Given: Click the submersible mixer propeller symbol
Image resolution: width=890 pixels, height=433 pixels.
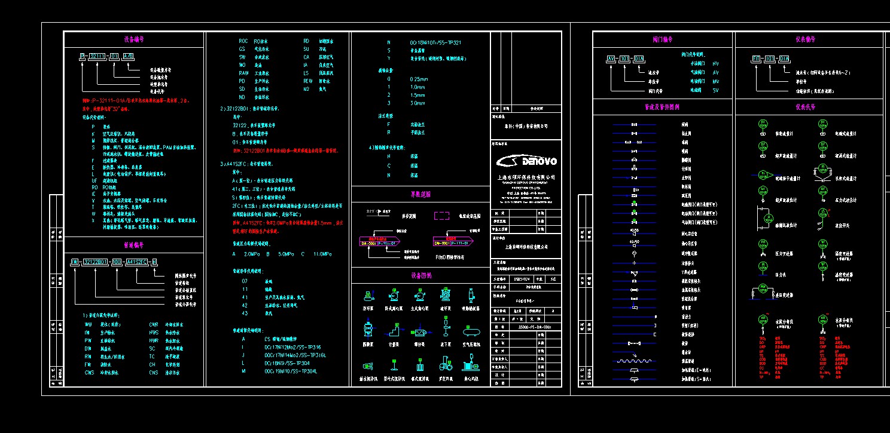Looking at the screenshot, I should (368, 366).
